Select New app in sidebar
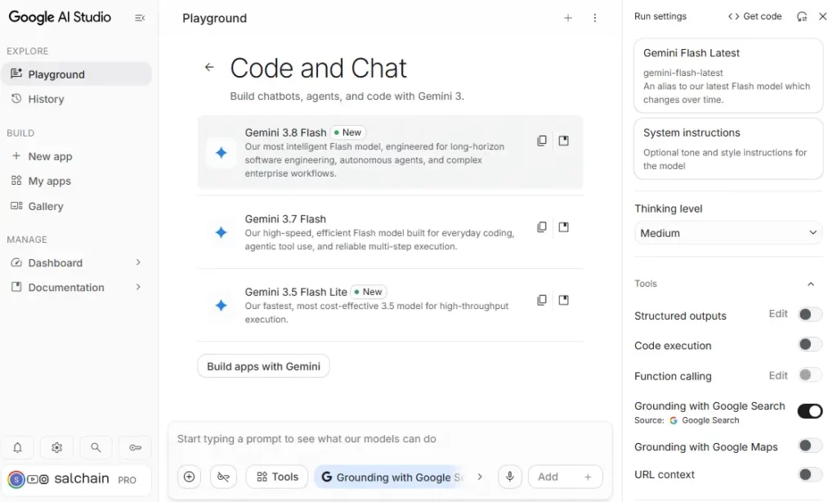837x502 pixels. [76, 156]
